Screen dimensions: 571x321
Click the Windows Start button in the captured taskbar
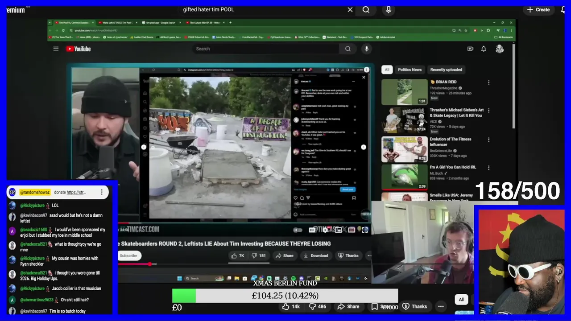[x=179, y=278]
